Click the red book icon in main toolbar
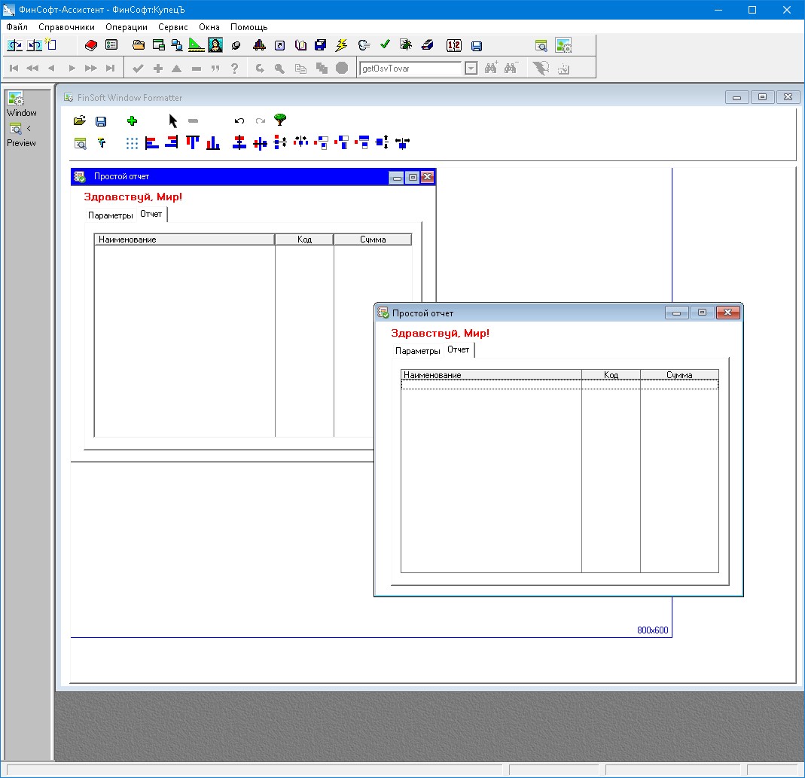805x778 pixels. coord(91,45)
